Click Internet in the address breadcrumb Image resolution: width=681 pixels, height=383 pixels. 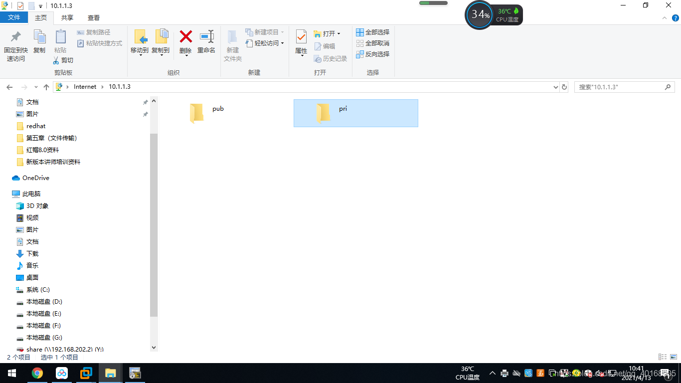point(85,87)
